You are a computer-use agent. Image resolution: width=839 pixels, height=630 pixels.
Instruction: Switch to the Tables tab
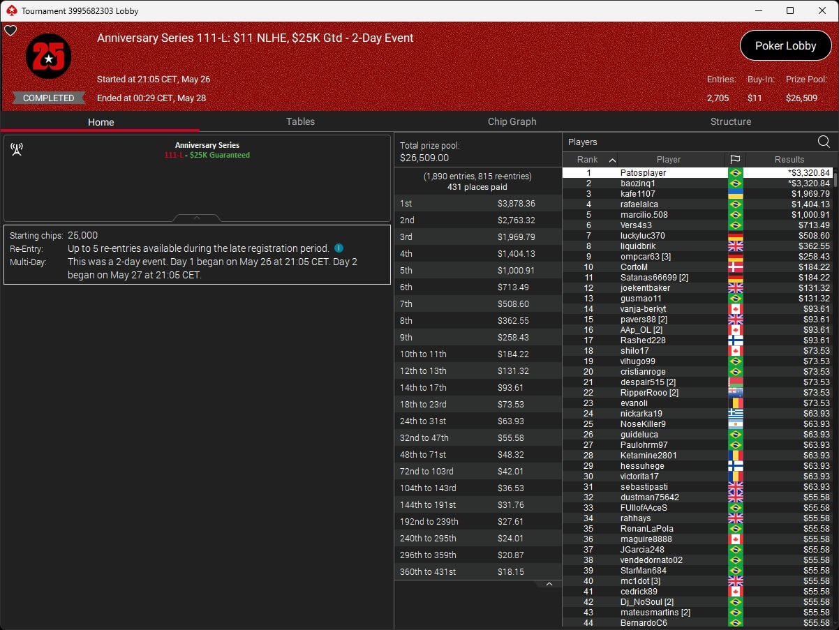click(x=300, y=121)
